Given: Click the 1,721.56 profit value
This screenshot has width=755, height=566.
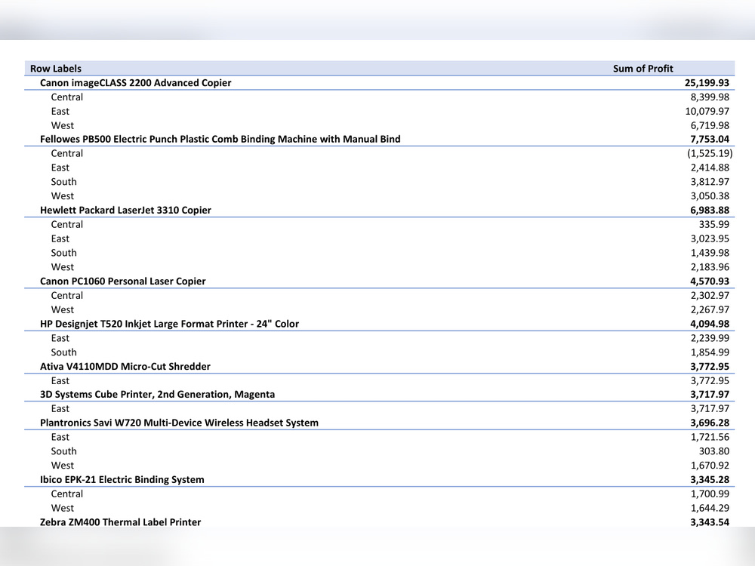Looking at the screenshot, I should 710,437.
